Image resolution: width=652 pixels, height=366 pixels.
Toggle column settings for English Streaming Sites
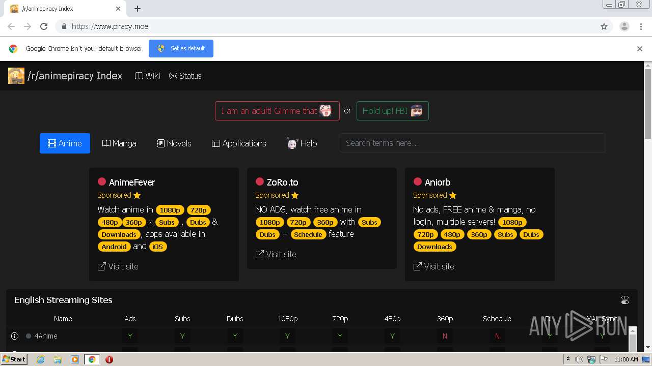[x=625, y=300]
